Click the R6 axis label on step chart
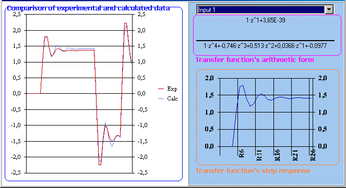346x188 pixels. [241, 153]
